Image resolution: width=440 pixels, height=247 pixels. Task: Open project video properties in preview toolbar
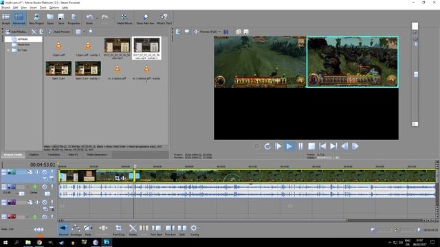(x=178, y=32)
